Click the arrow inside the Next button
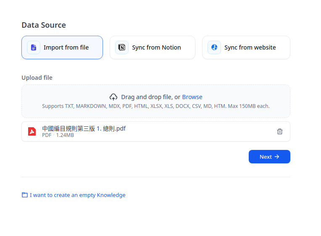Image resolution: width=321 pixels, height=236 pixels. pyautogui.click(x=277, y=157)
